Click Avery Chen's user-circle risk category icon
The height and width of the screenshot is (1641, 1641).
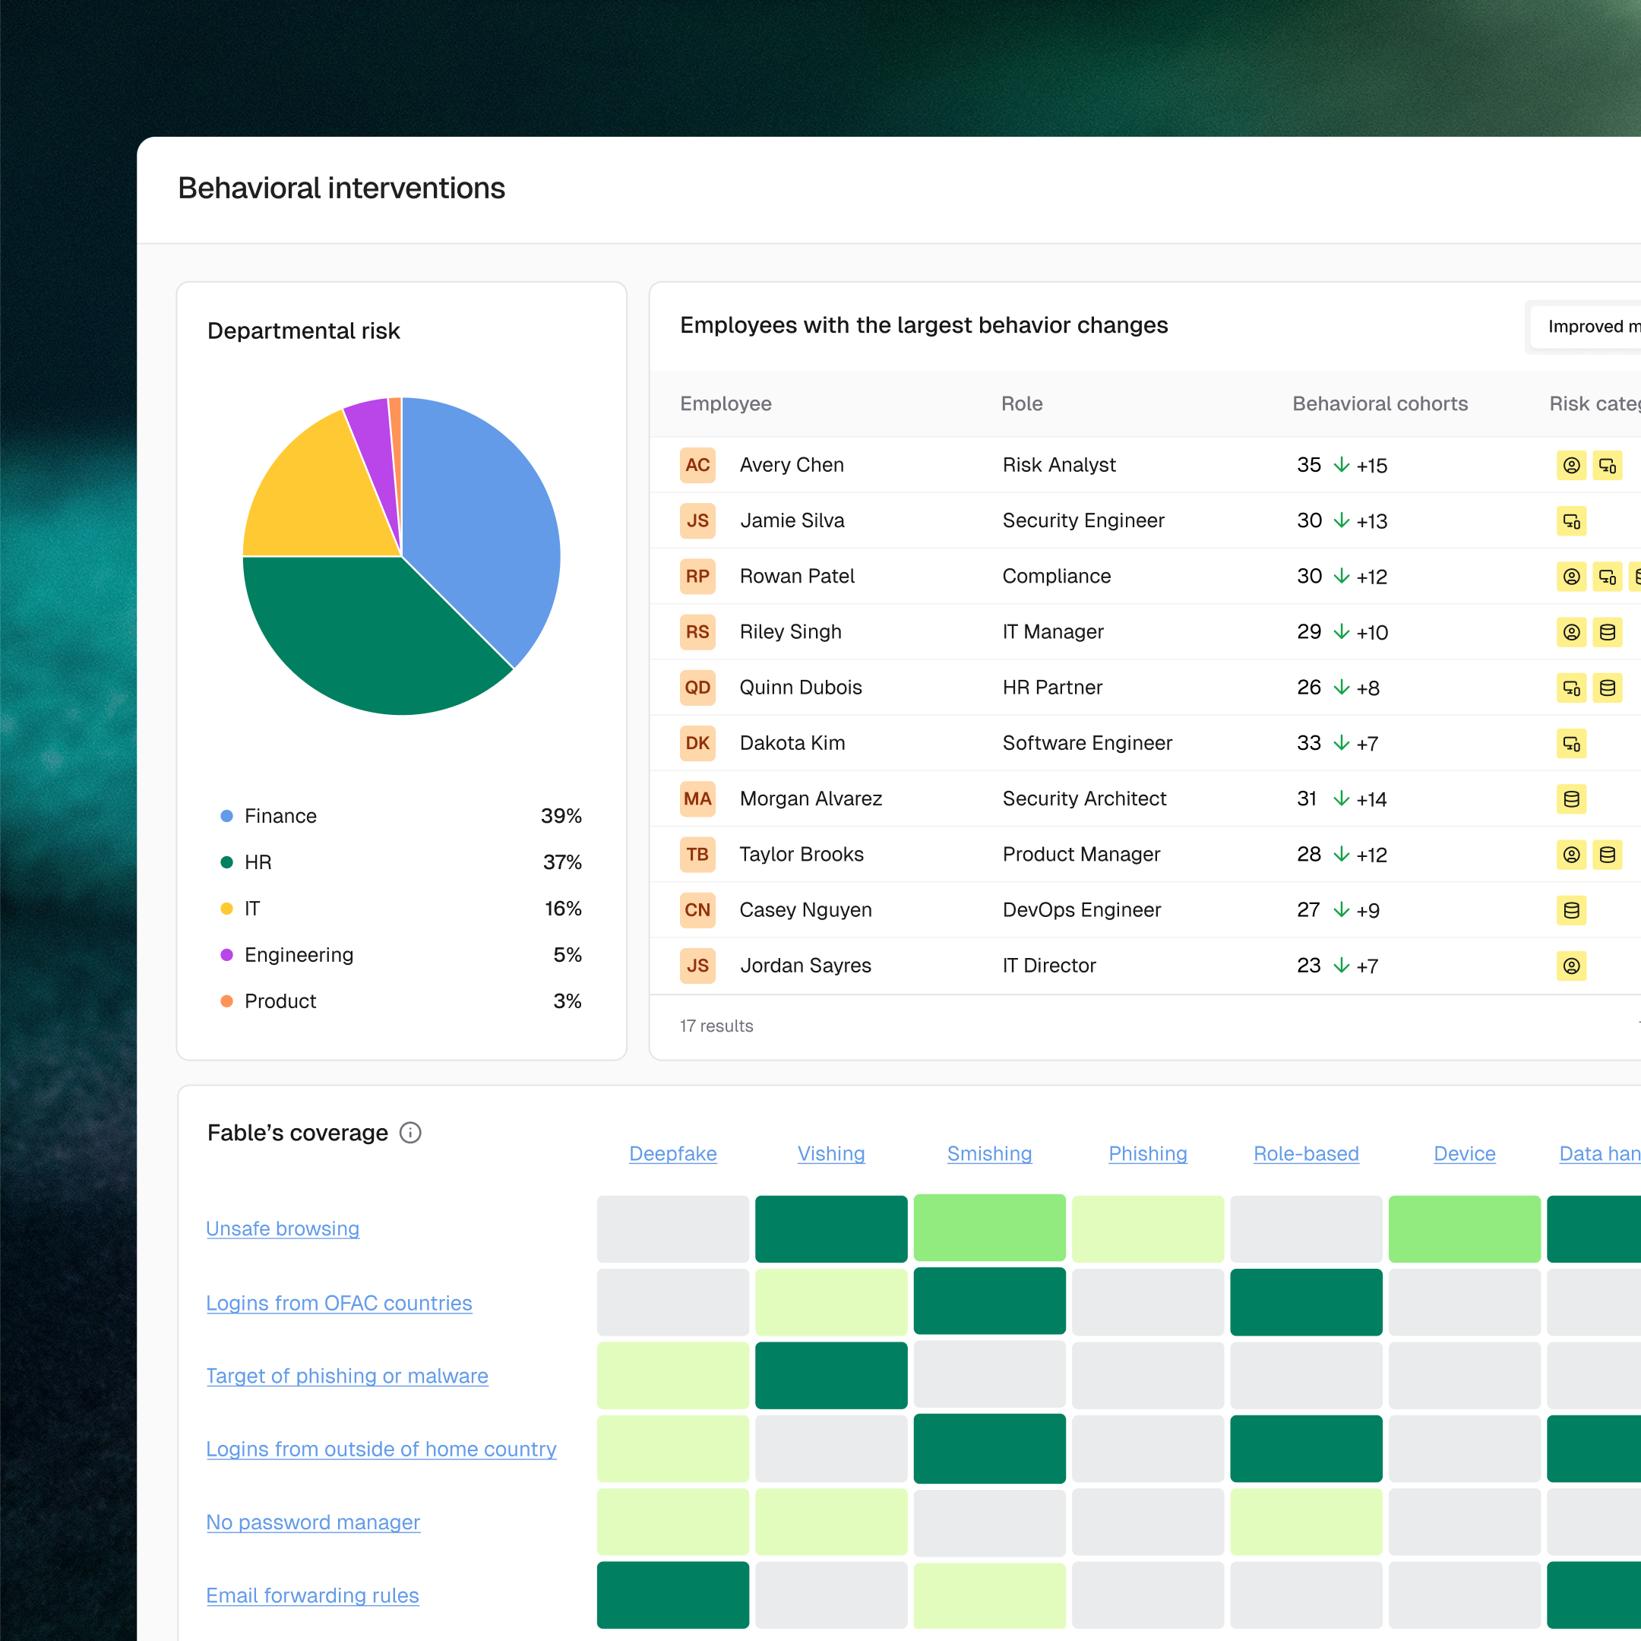pos(1571,466)
